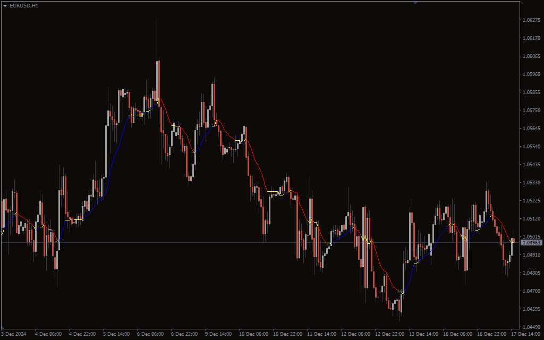Click the 1.06275 price scale label

tap(532, 20)
